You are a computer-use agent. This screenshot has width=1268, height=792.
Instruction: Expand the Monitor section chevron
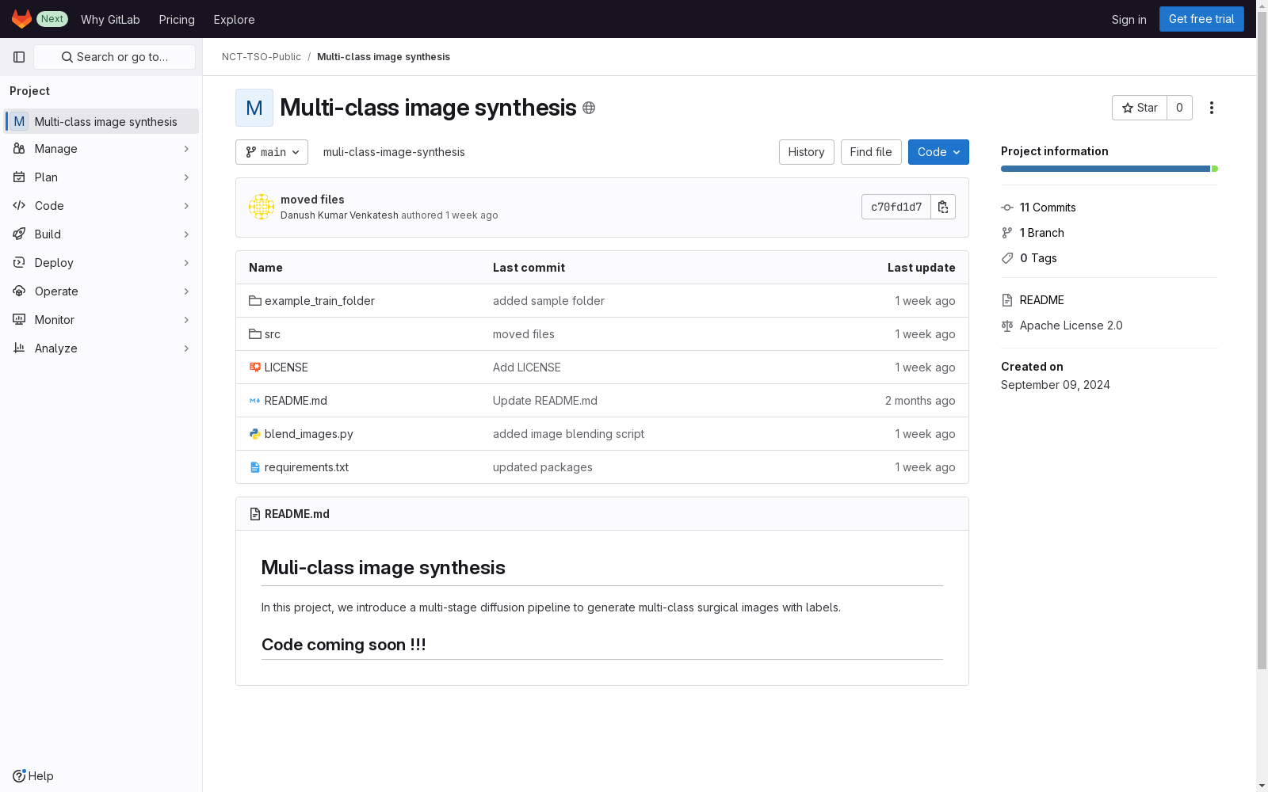click(x=187, y=320)
